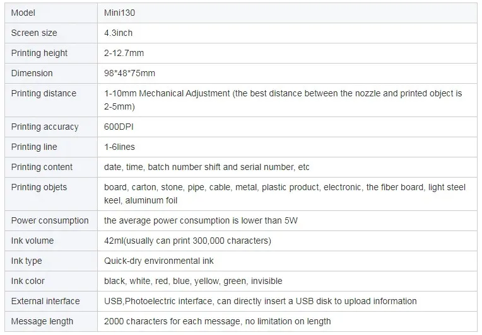Screen dimensions: 482x335
Task: Click the External interface label
Action: [45, 301]
